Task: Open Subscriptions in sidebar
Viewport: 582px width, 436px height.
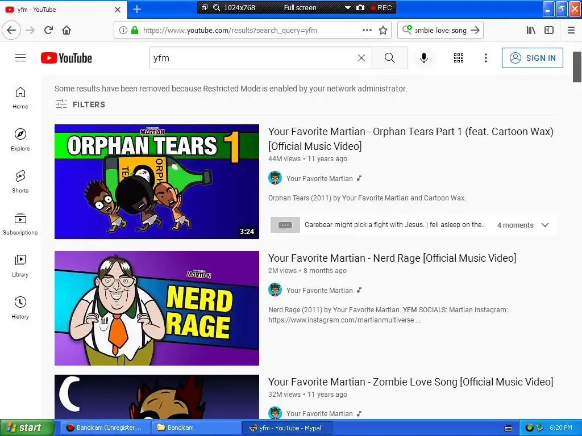Action: (20, 224)
